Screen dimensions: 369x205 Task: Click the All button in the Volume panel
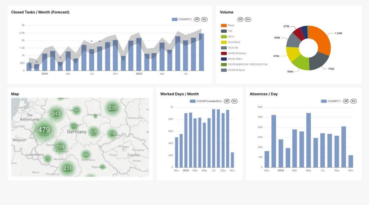coord(240,19)
